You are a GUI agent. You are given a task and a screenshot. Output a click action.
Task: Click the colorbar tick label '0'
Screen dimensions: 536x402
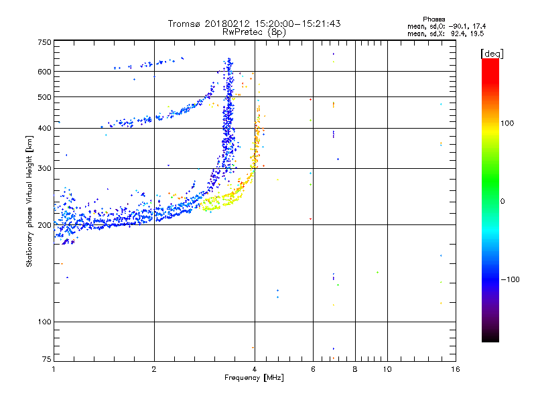pos(503,202)
